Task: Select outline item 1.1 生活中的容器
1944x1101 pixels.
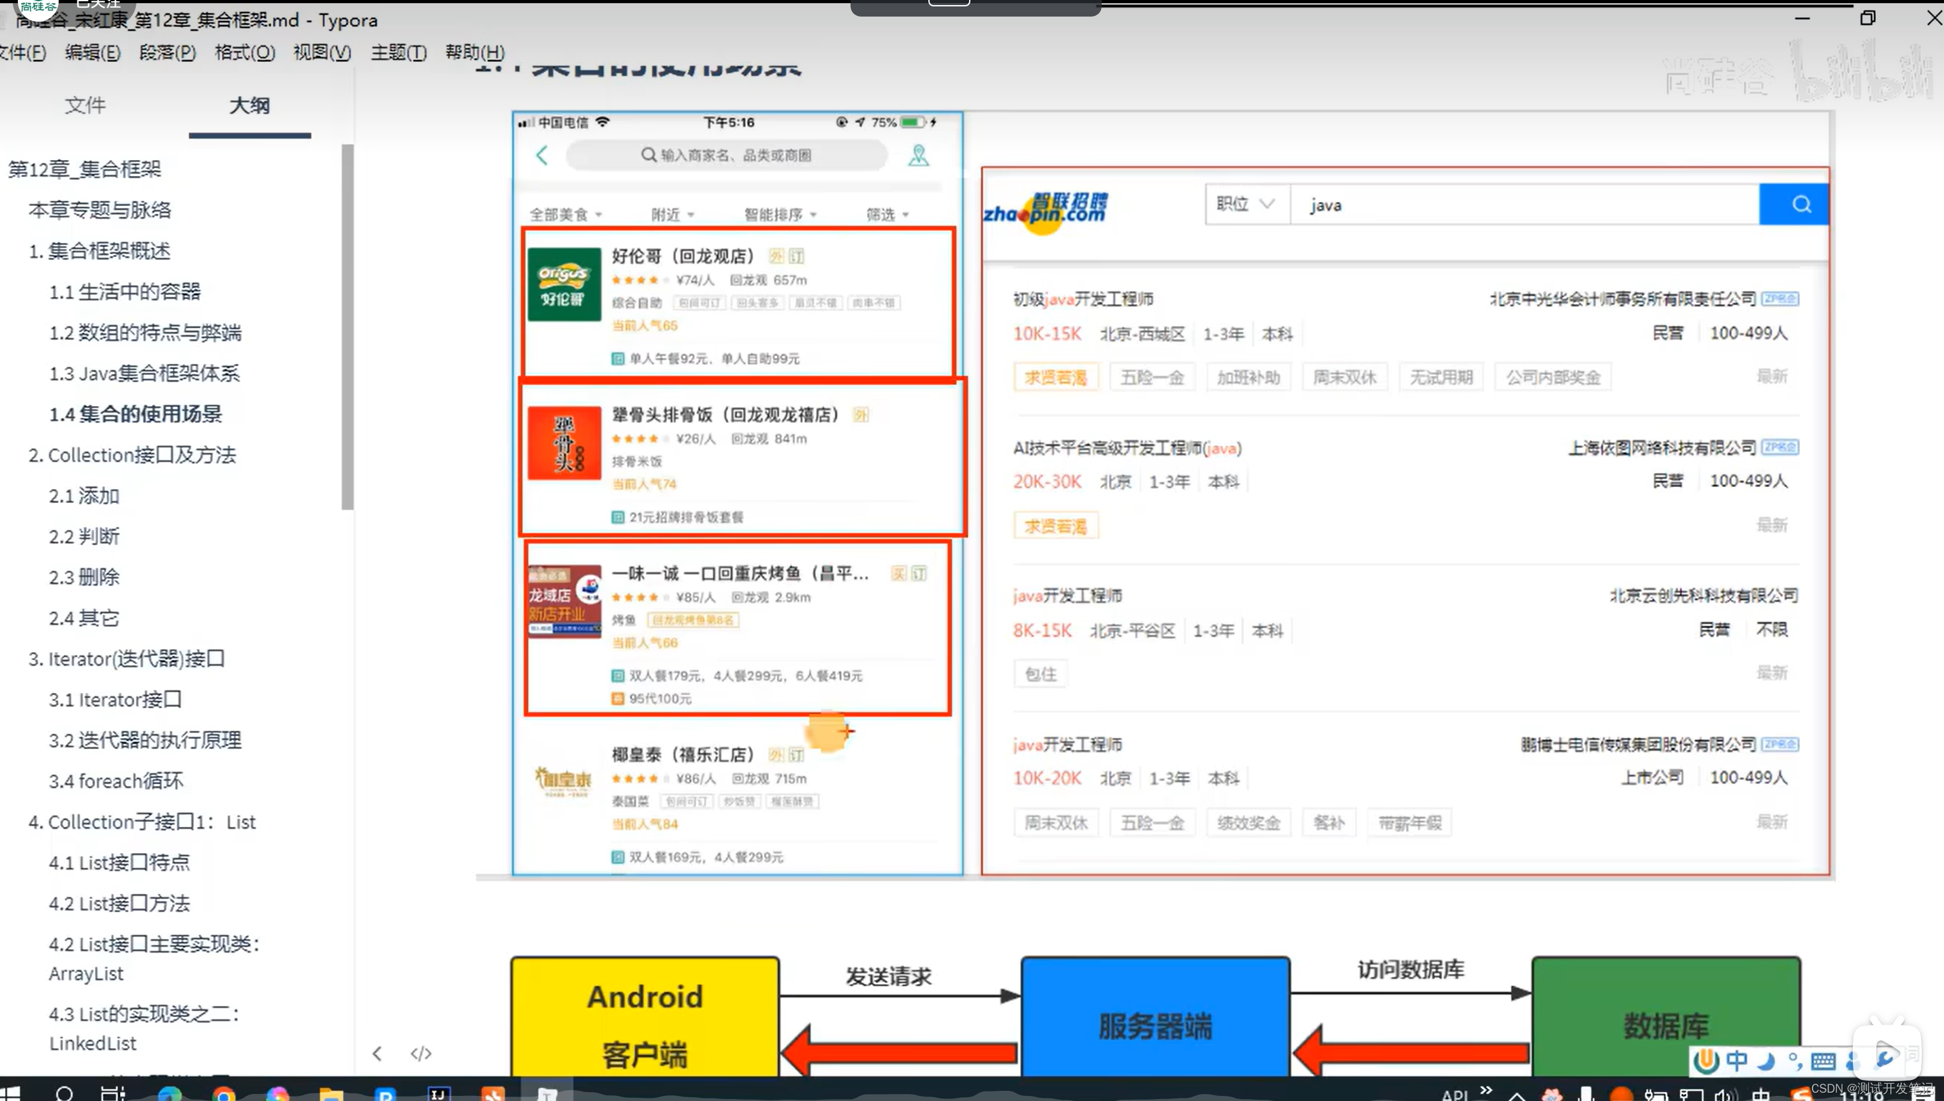Action: (125, 292)
